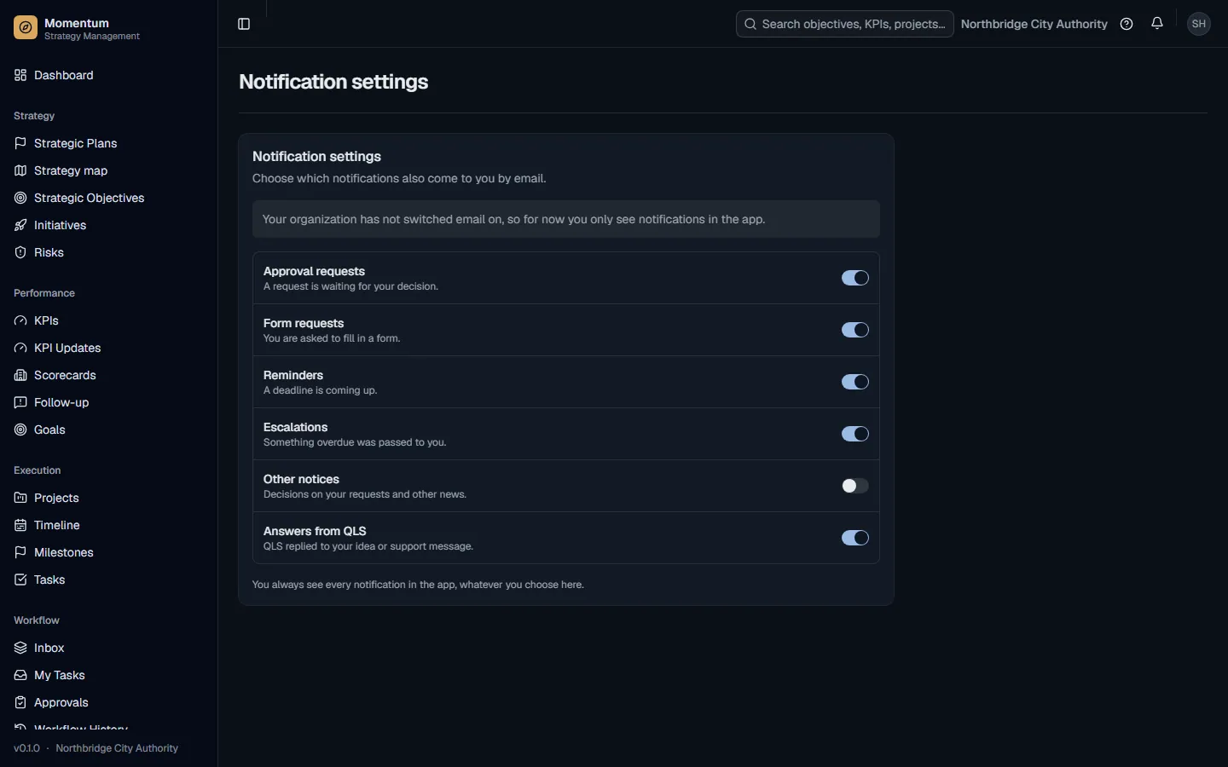Switch off the Reminders toggle
The height and width of the screenshot is (767, 1228).
(x=855, y=382)
